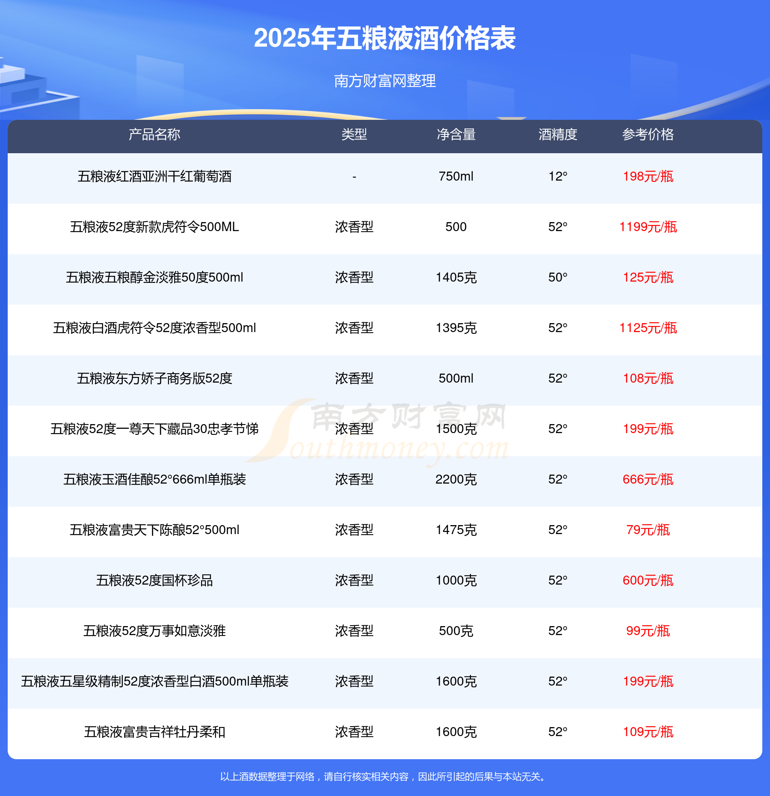The width and height of the screenshot is (770, 796).
Task: Click product name 五粮液52度国杯珍品
Action: 154,580
